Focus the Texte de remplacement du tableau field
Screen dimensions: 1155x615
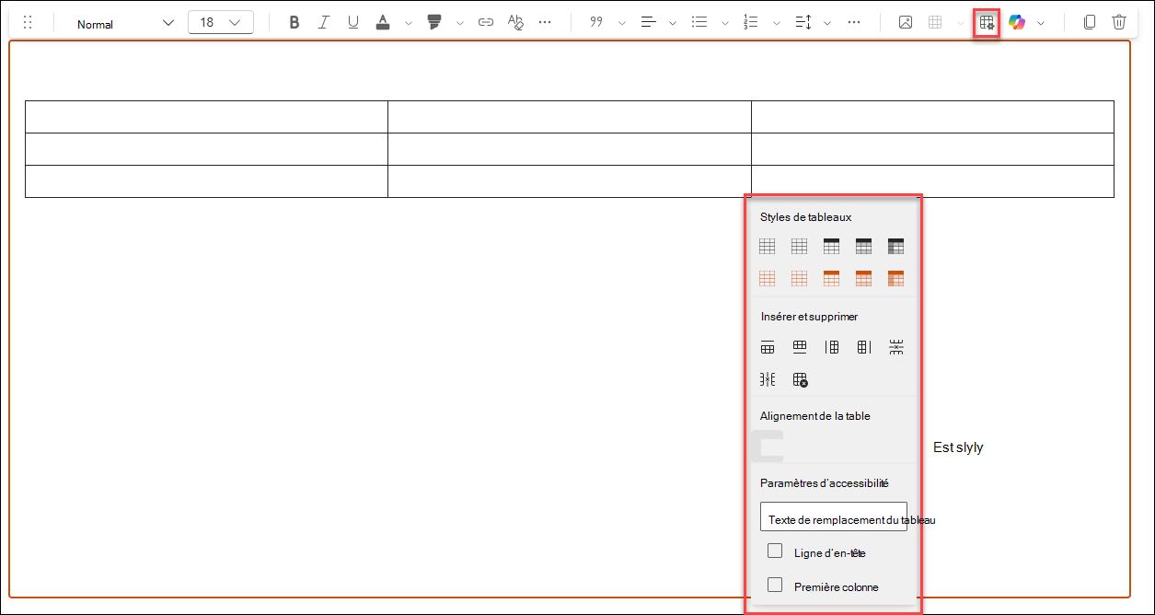click(834, 516)
